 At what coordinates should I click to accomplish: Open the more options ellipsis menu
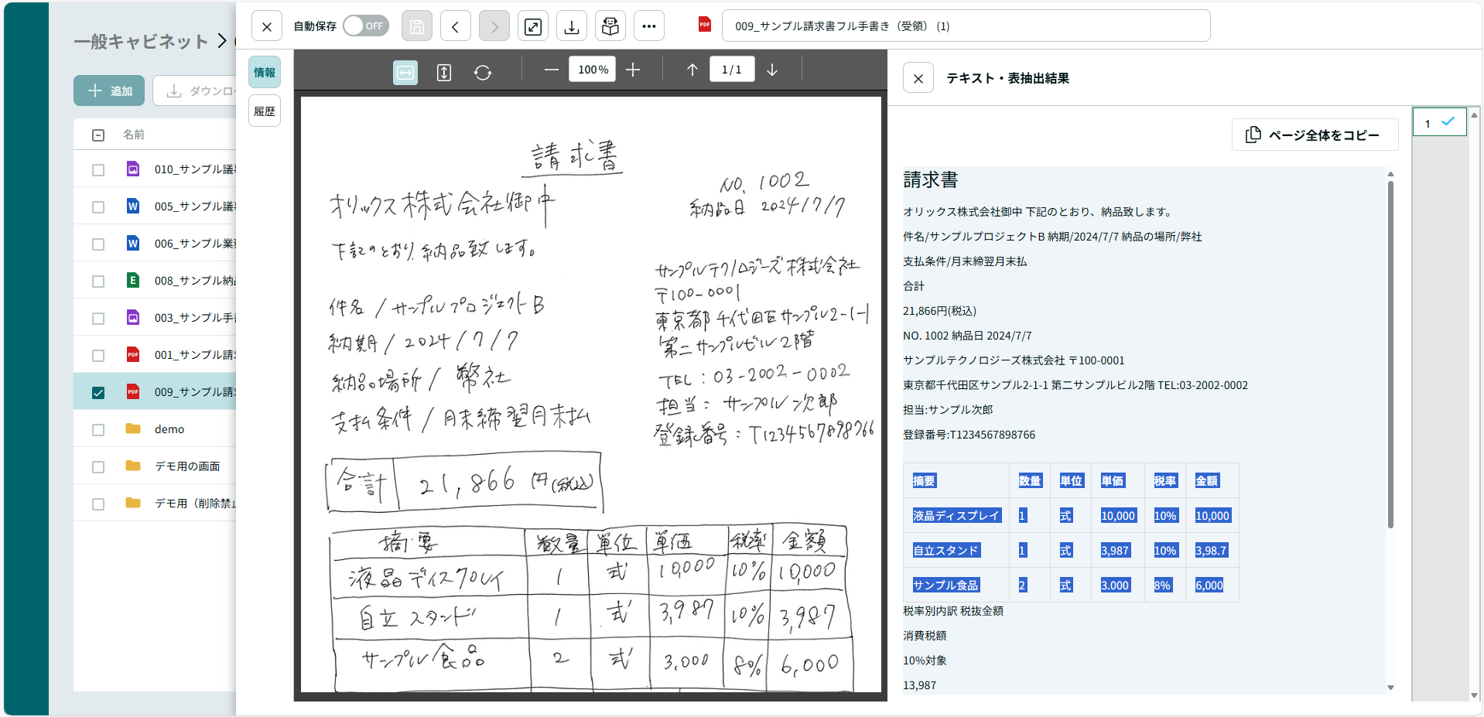(x=649, y=26)
